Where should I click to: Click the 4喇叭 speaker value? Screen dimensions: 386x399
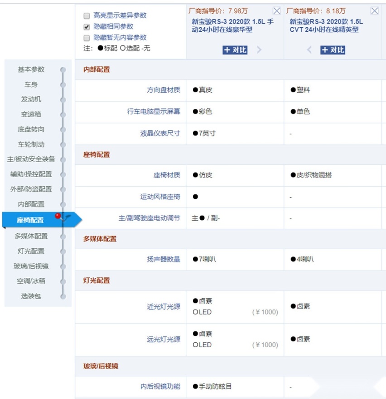click(302, 259)
